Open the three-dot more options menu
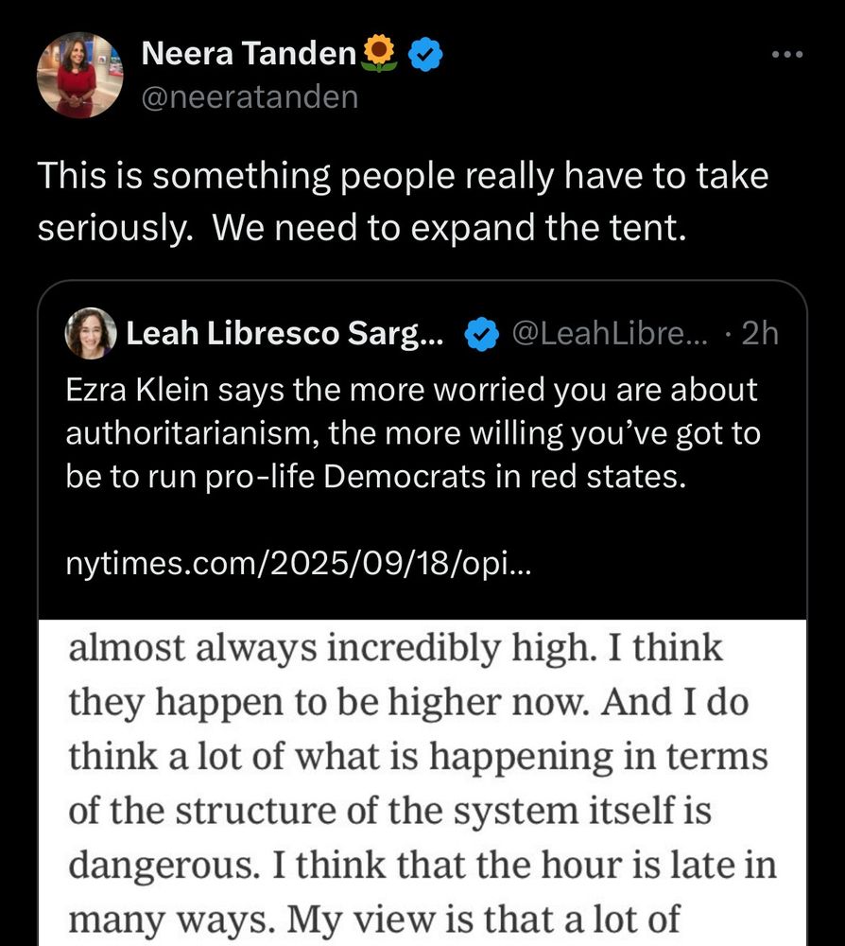This screenshot has height=946, width=845. [786, 55]
